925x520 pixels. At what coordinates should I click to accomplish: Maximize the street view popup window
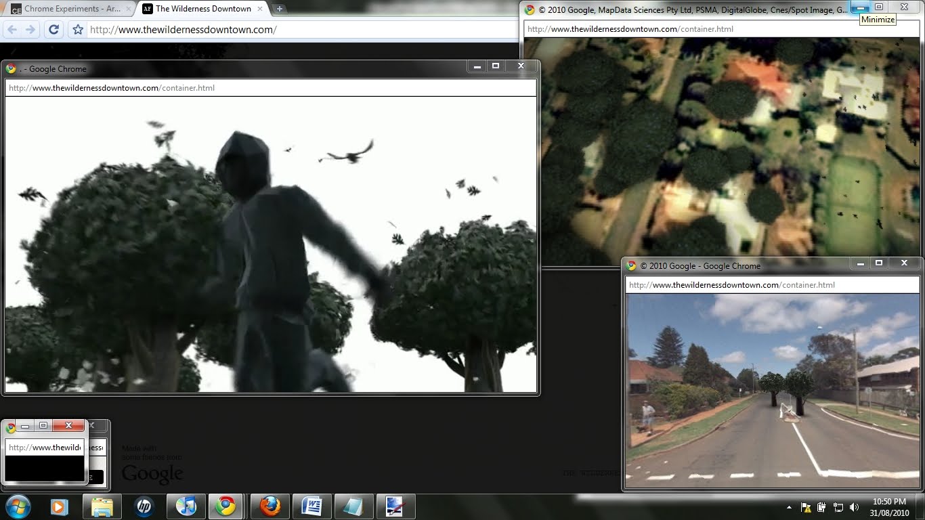click(879, 263)
